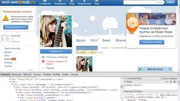The width and height of the screenshot is (180, 101).
Task: Click the red gift icon
Action: (x=43, y=61)
